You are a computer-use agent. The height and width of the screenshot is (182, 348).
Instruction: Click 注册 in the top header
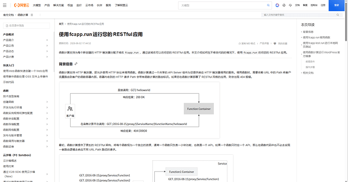pos(323,5)
